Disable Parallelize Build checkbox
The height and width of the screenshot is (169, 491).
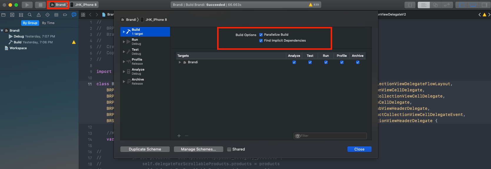tap(261, 35)
